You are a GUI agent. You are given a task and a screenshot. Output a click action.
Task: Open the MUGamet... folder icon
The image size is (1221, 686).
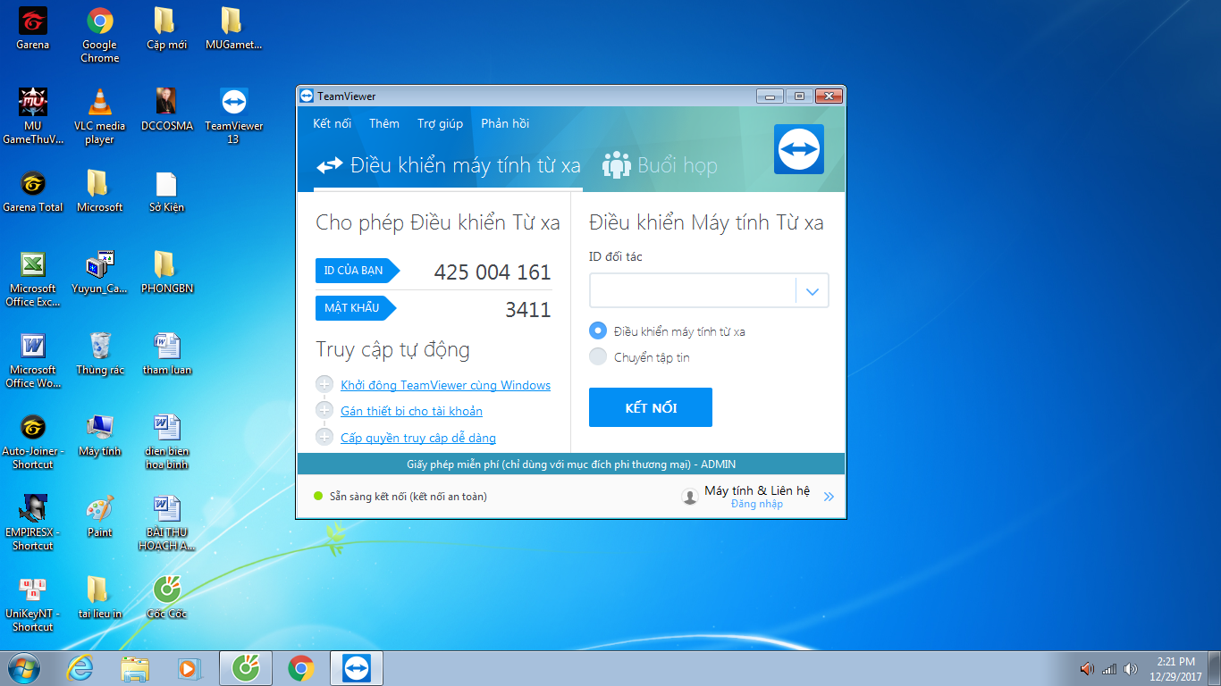point(233,29)
